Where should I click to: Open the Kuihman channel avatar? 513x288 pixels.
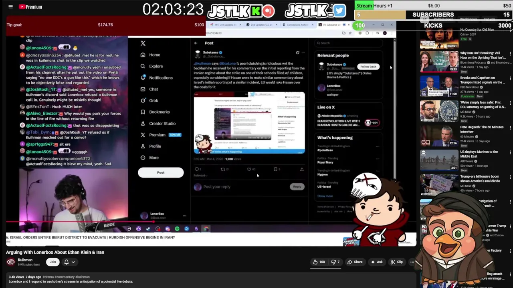pos(11,262)
